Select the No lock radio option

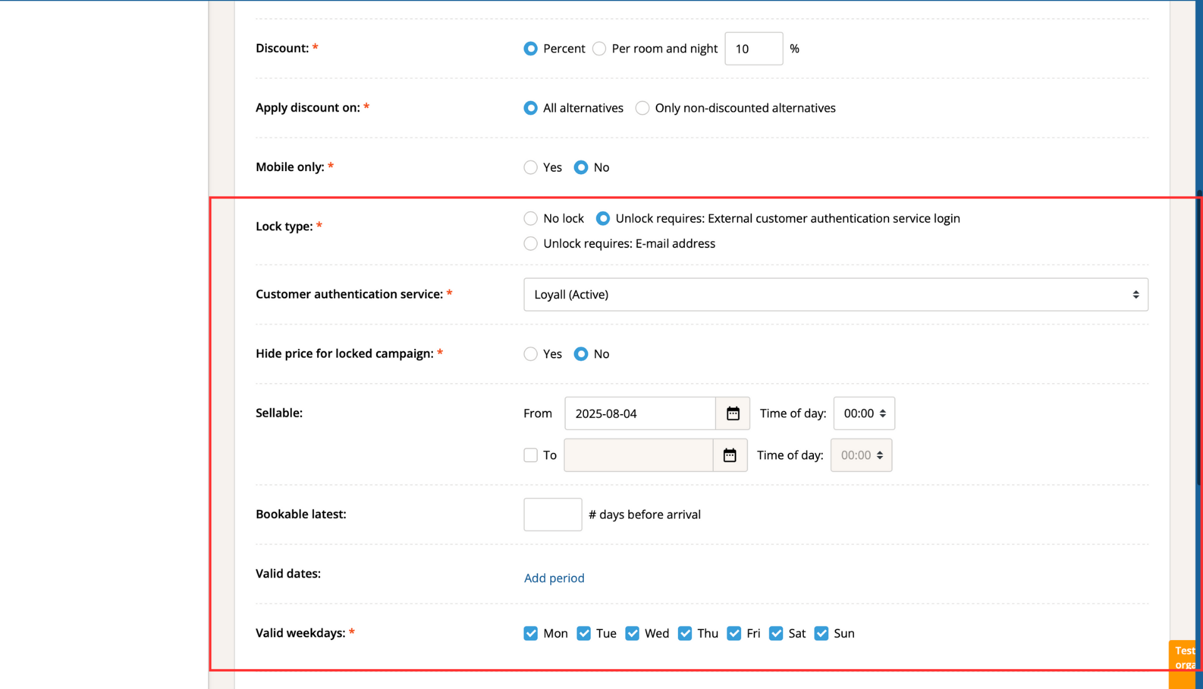pyautogui.click(x=531, y=219)
